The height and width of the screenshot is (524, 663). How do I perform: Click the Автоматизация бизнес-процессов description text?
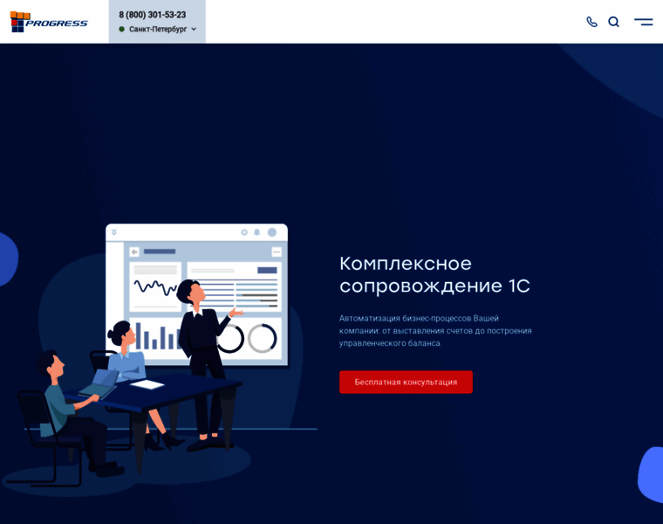point(435,331)
